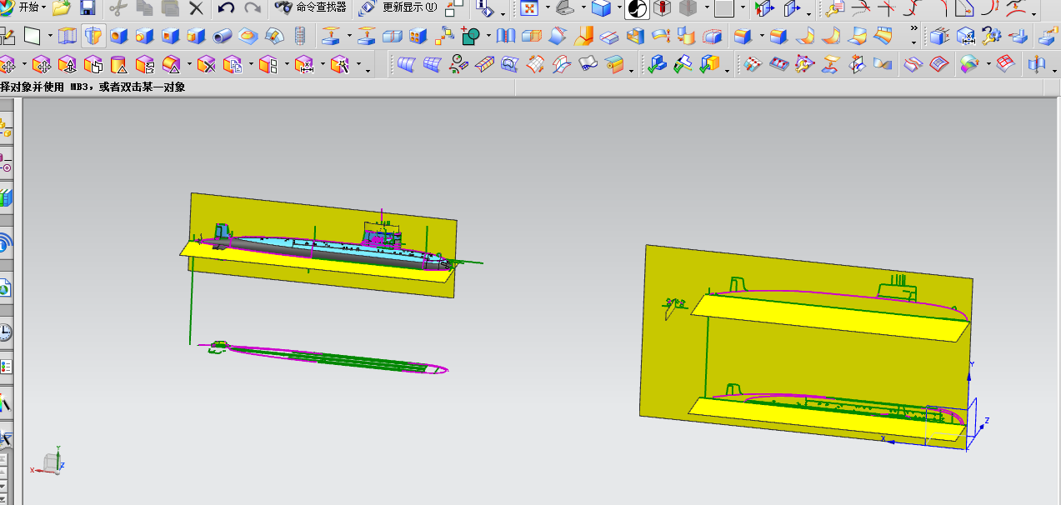This screenshot has height=505, width=1061.
Task: Delete selected object with X icon
Action: pyautogui.click(x=196, y=8)
